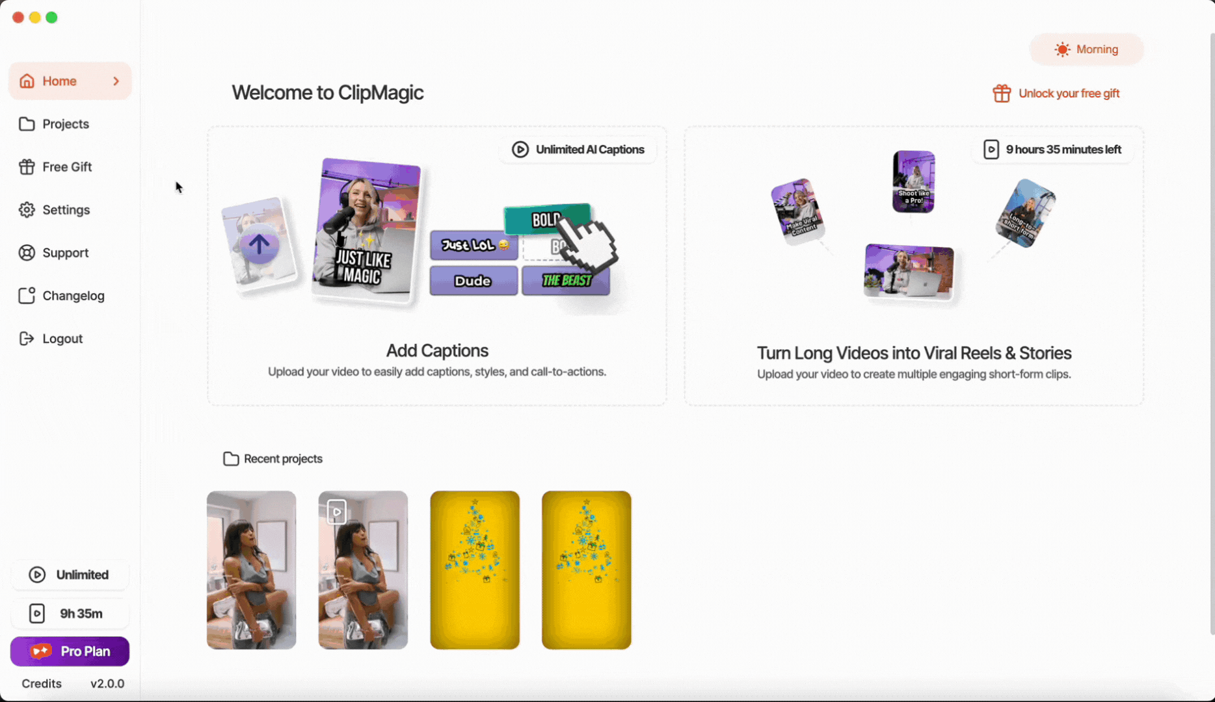Click the Logout arrow icon

pyautogui.click(x=27, y=339)
